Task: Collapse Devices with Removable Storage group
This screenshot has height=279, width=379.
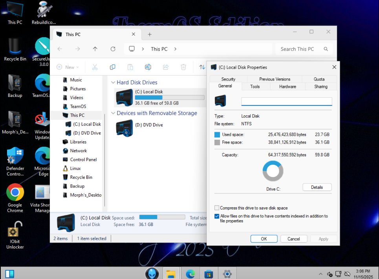Action: [x=113, y=113]
